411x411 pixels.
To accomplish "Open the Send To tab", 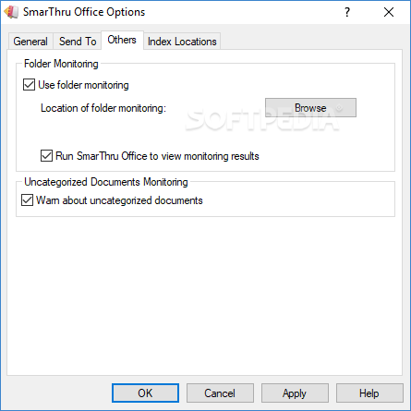I will pos(78,42).
